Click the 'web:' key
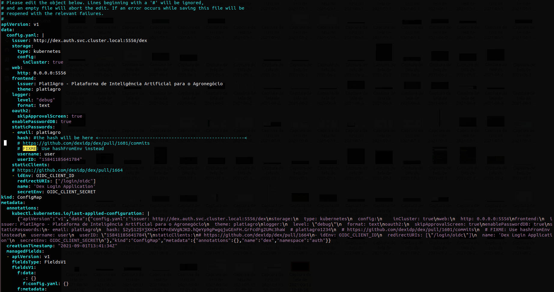Screen dimensions: 554x292 click(17, 68)
